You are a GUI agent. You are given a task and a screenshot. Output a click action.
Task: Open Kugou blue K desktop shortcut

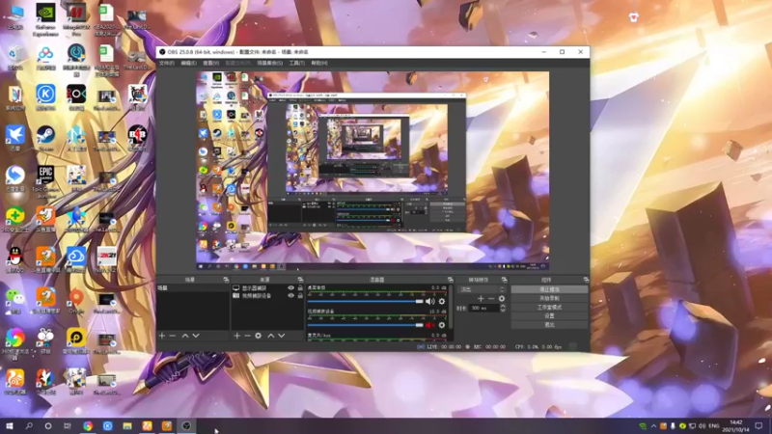45,97
